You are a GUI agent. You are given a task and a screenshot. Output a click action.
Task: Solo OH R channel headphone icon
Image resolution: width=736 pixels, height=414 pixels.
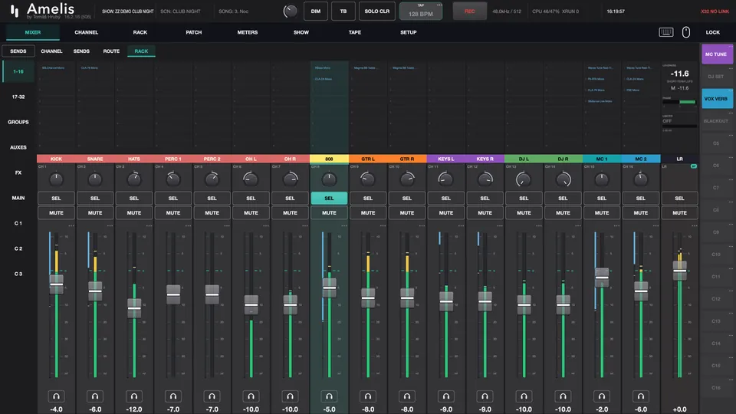[x=290, y=396]
